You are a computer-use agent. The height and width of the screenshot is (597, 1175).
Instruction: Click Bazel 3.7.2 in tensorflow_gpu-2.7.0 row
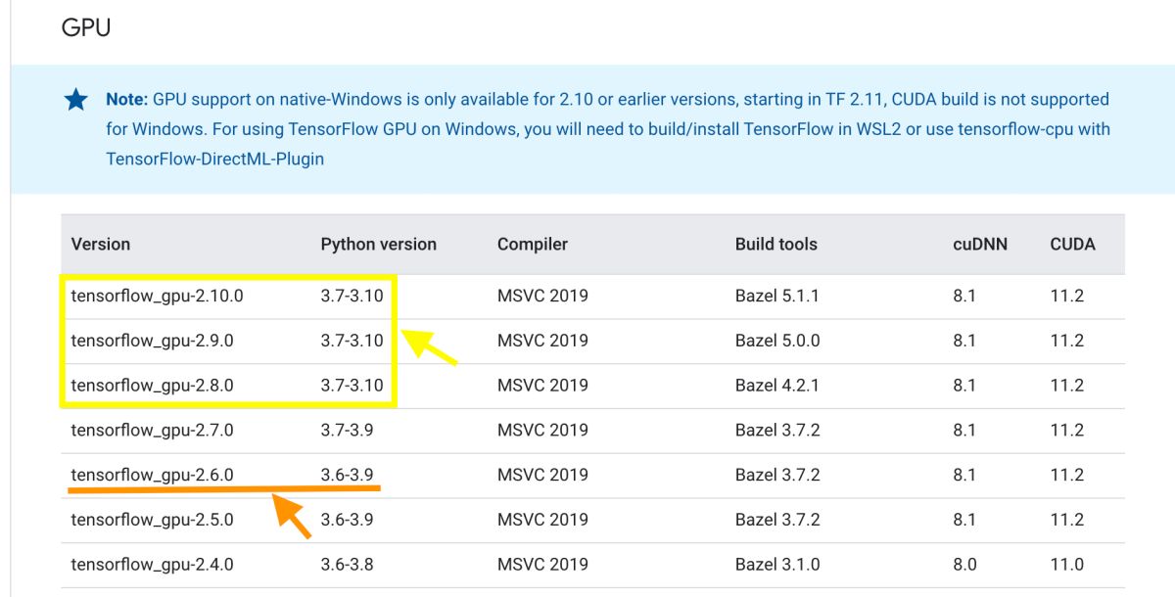click(x=777, y=430)
